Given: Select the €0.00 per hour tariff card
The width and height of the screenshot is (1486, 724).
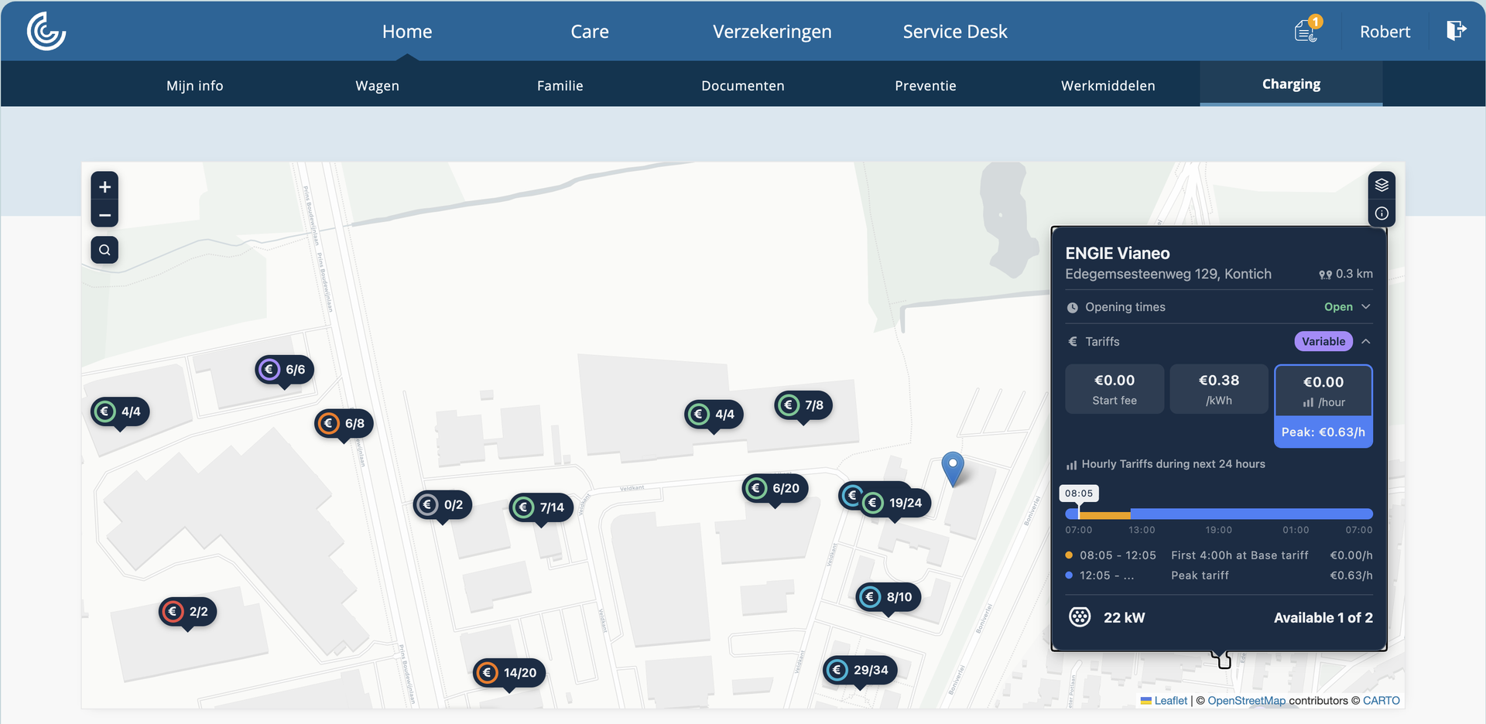Looking at the screenshot, I should pos(1323,388).
